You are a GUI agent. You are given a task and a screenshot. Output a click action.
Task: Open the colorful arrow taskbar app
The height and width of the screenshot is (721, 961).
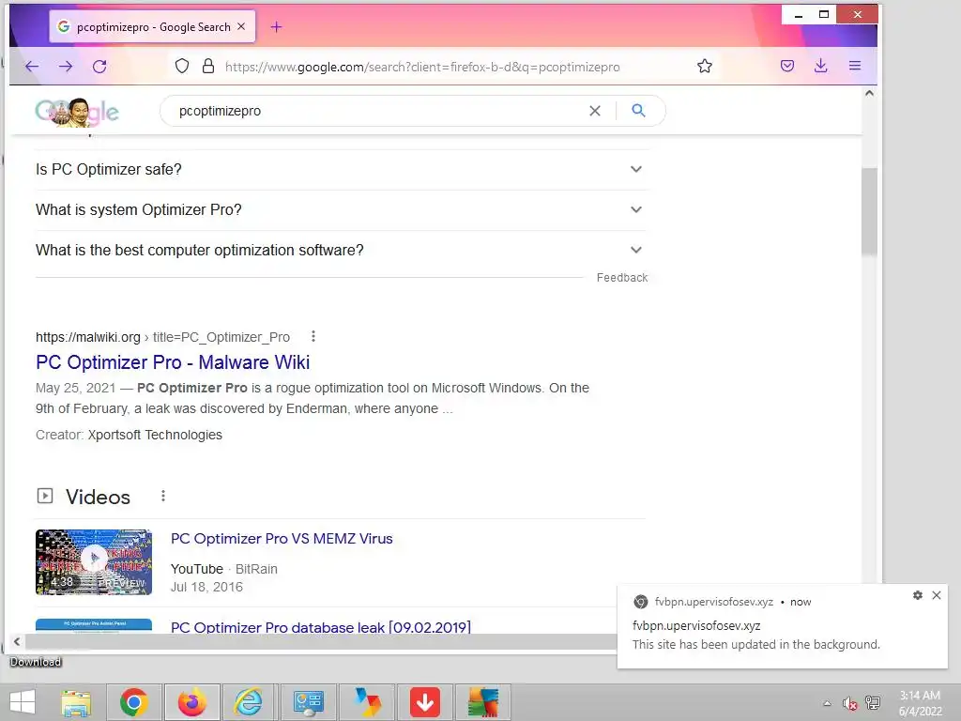point(367,702)
